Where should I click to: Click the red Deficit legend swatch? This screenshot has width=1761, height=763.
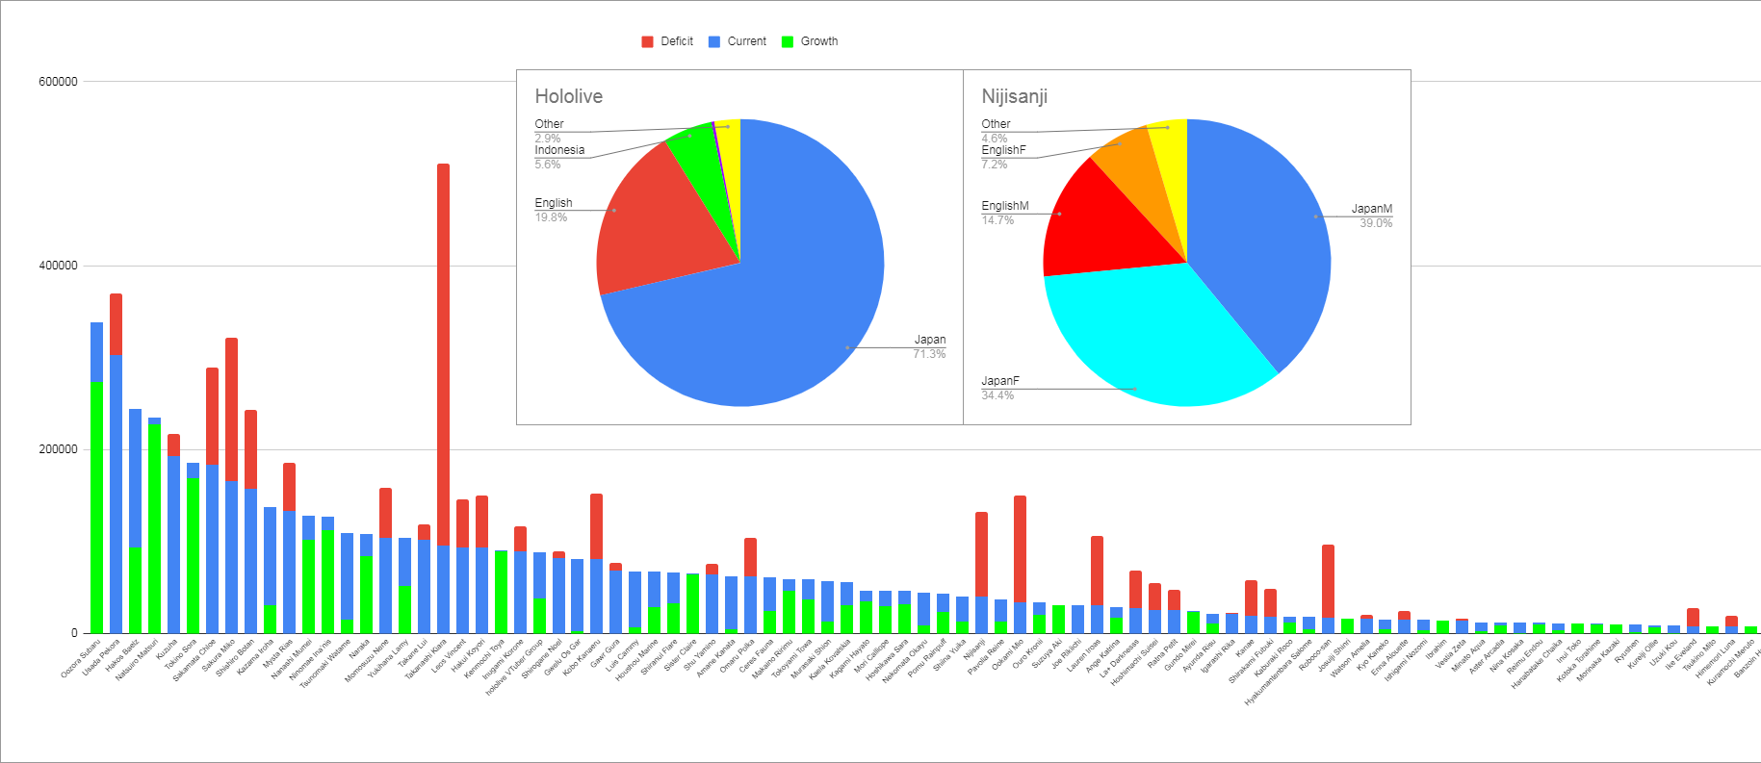click(x=648, y=41)
